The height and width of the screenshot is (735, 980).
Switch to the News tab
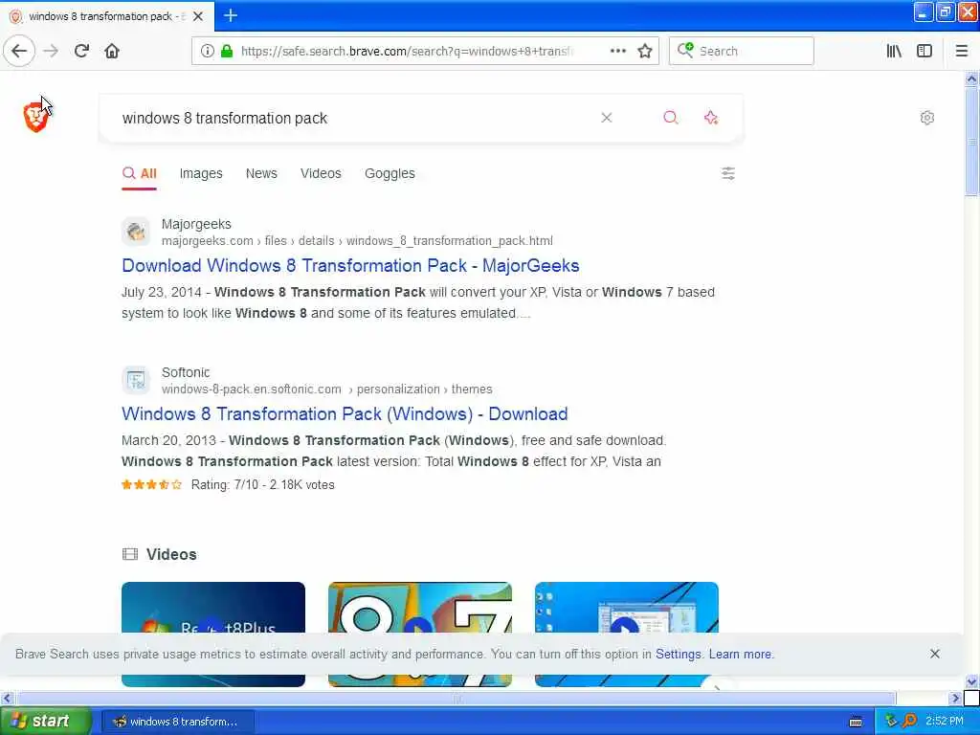(261, 173)
